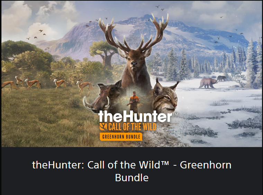Click the smaller dark bear in background
Screen dimensions: 263x195
(221, 78)
